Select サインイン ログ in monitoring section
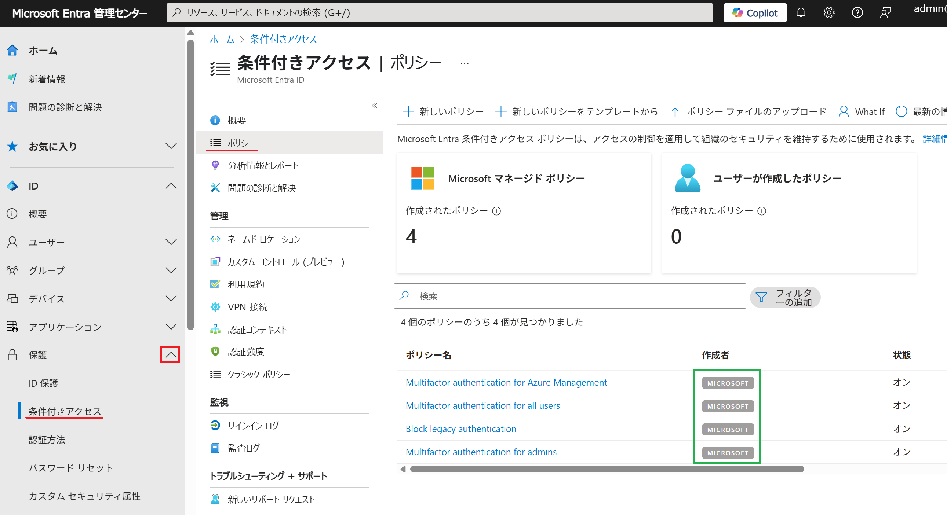The width and height of the screenshot is (947, 515). pyautogui.click(x=253, y=425)
